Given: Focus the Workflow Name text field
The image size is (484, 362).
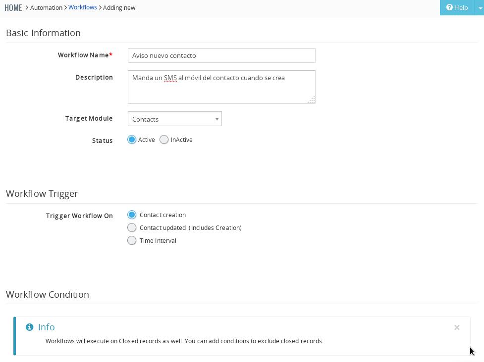Looking at the screenshot, I should 221,55.
